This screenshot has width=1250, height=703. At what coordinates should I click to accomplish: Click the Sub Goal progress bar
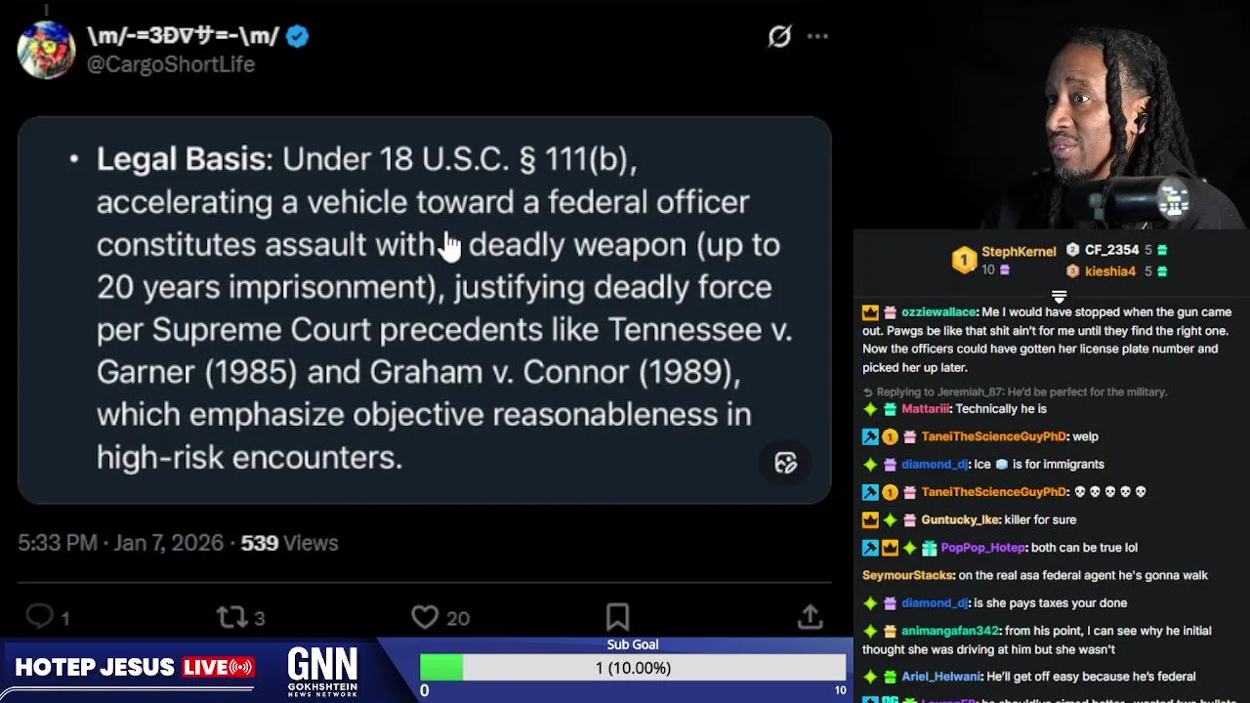pyautogui.click(x=633, y=668)
